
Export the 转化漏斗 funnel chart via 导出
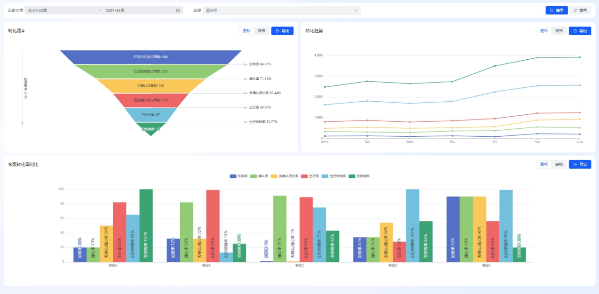[x=282, y=31]
